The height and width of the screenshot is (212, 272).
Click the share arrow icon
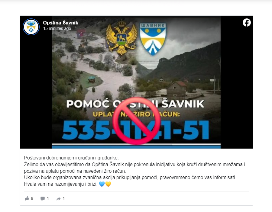coord(58,199)
